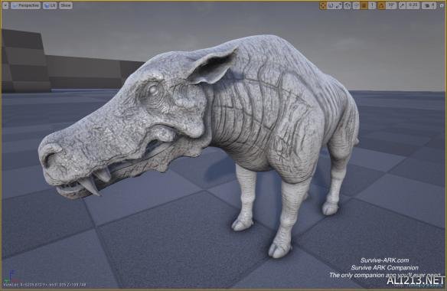Open the Lit view mode menu
Viewport: 447px width, 291px height.
50,5
